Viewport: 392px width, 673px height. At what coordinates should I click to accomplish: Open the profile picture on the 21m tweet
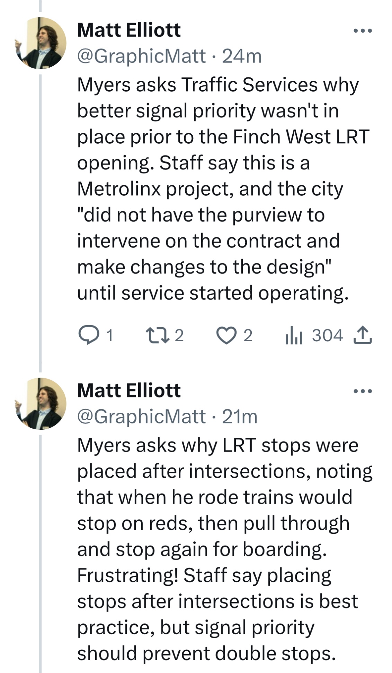(41, 404)
